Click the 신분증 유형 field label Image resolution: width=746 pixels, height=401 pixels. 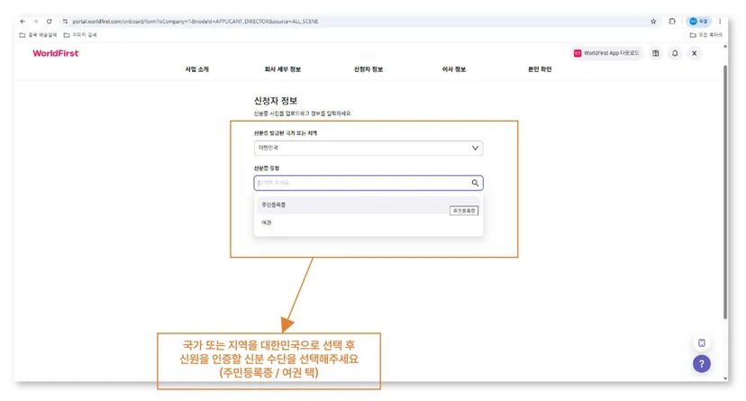[267, 169]
